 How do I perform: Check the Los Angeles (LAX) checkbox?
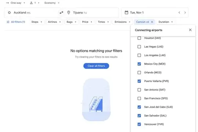coord(139,55)
